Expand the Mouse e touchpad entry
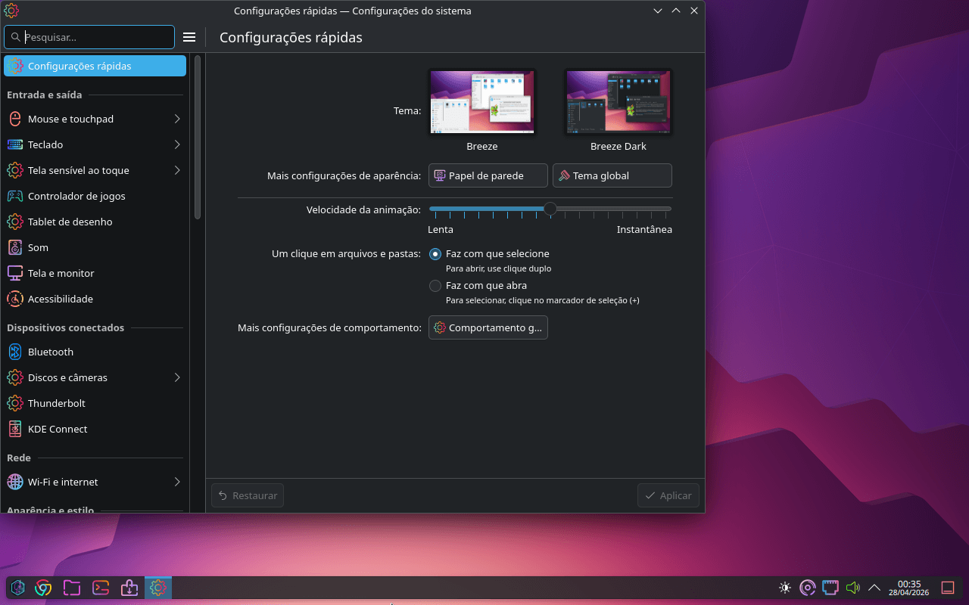 [x=70, y=119]
